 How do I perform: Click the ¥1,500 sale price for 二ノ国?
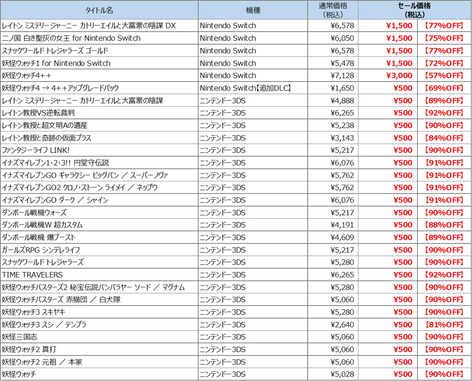tap(399, 38)
